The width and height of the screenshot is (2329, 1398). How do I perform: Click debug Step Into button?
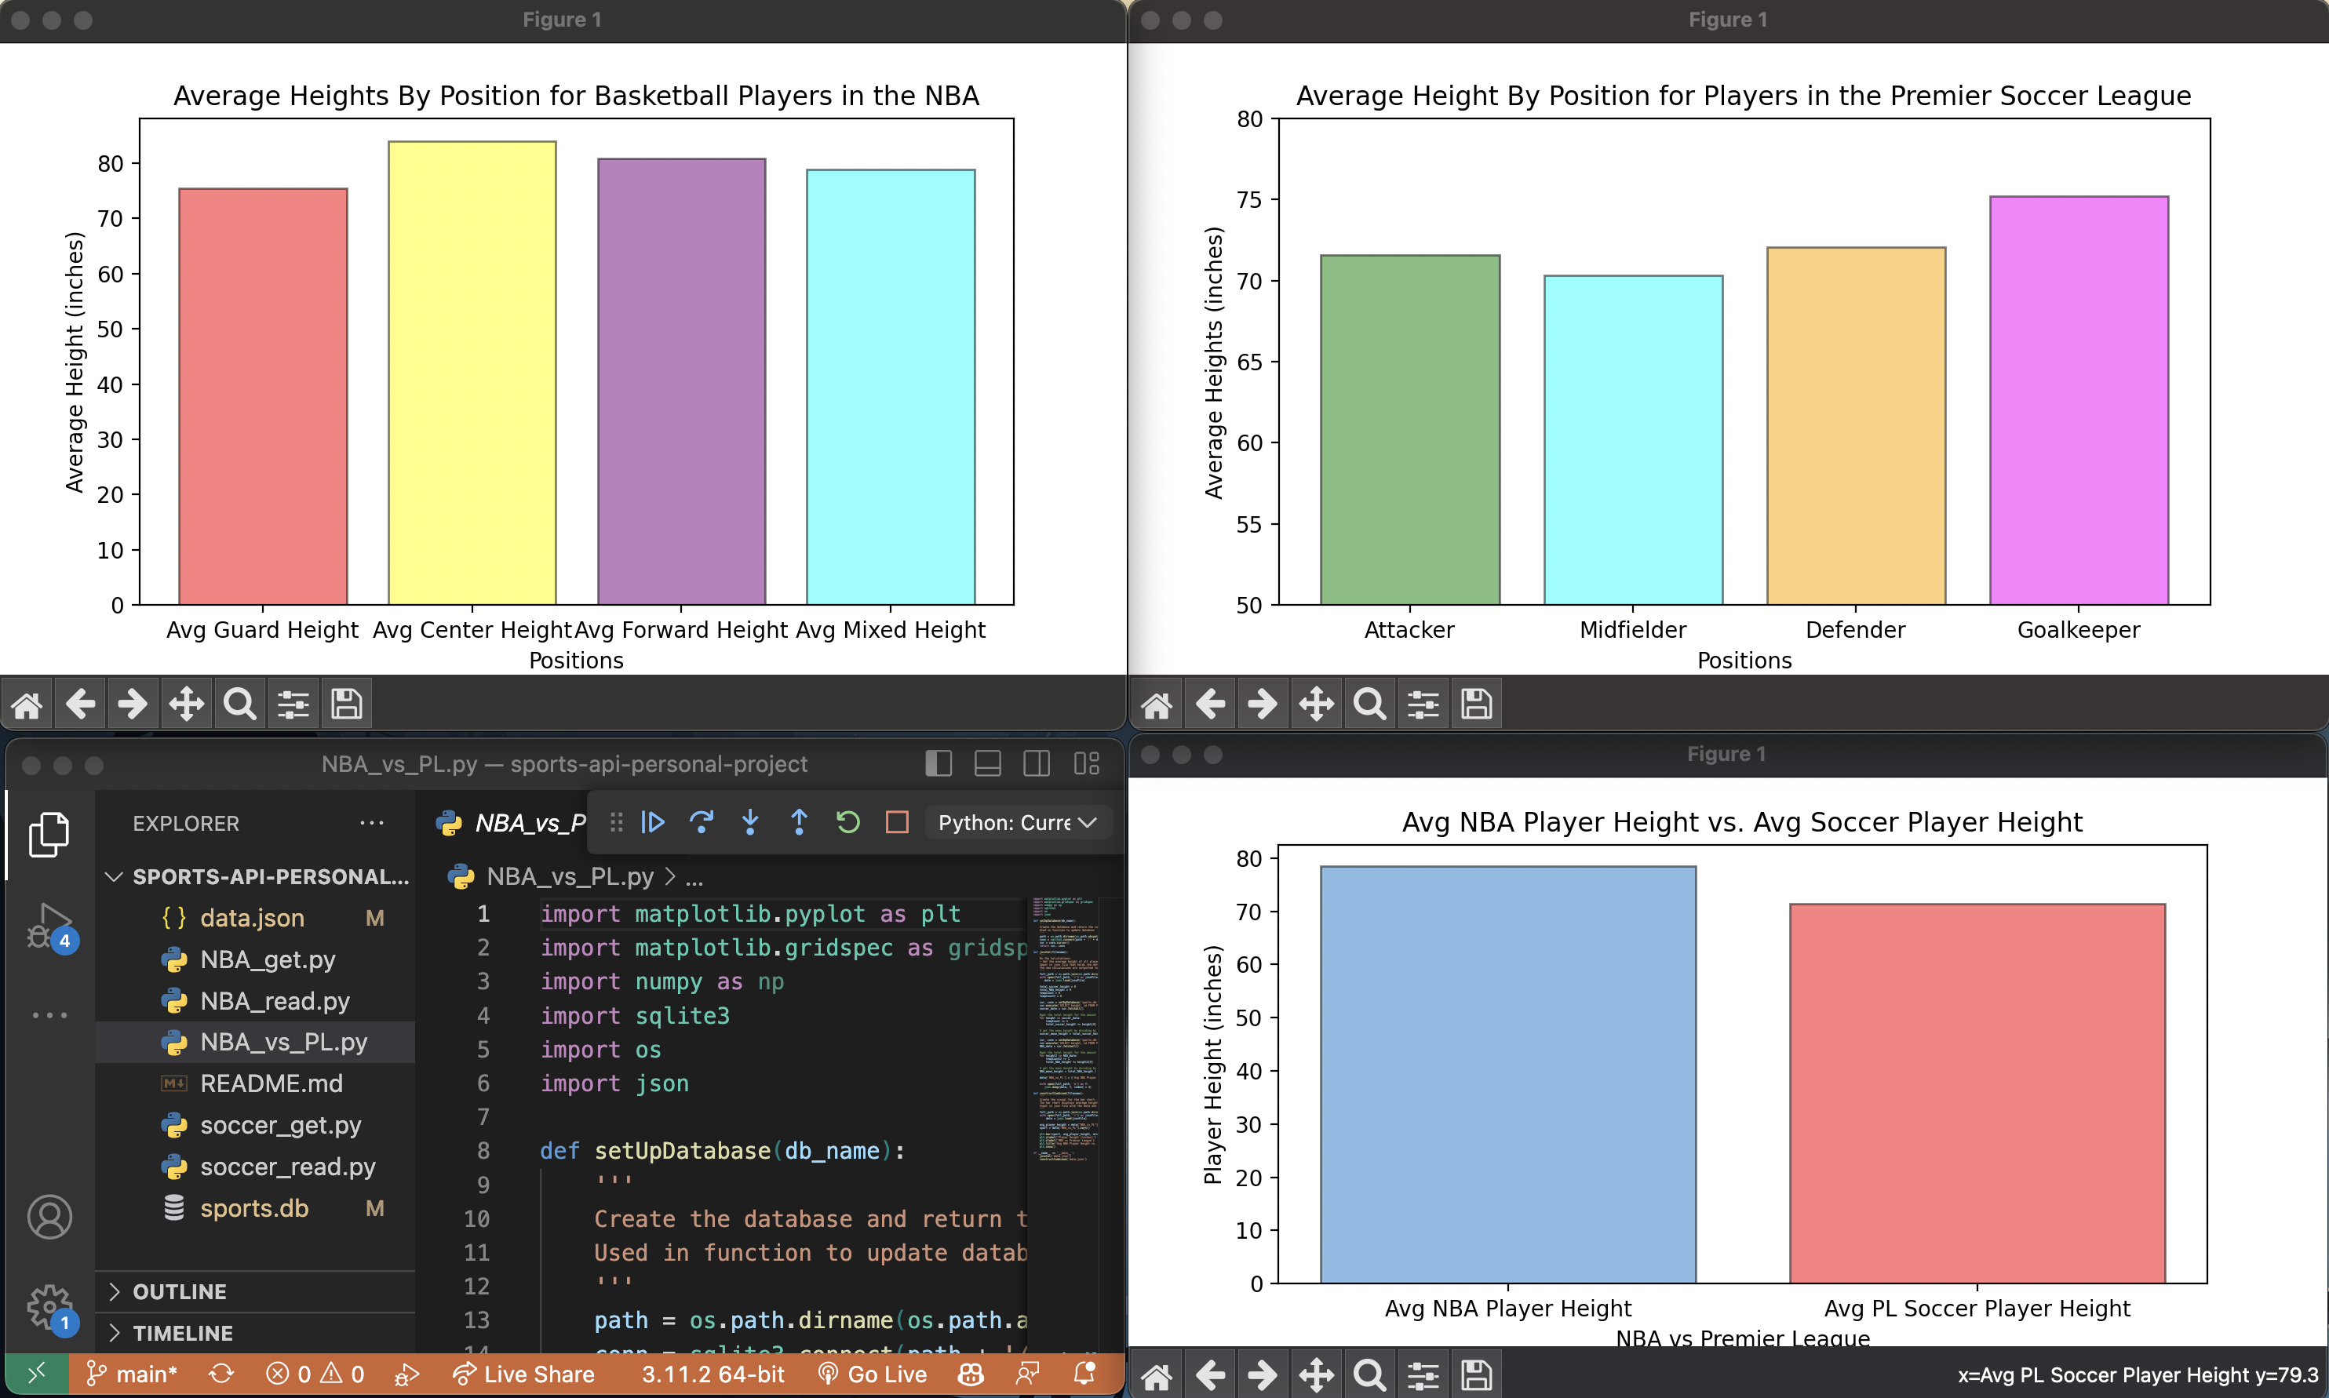(750, 822)
